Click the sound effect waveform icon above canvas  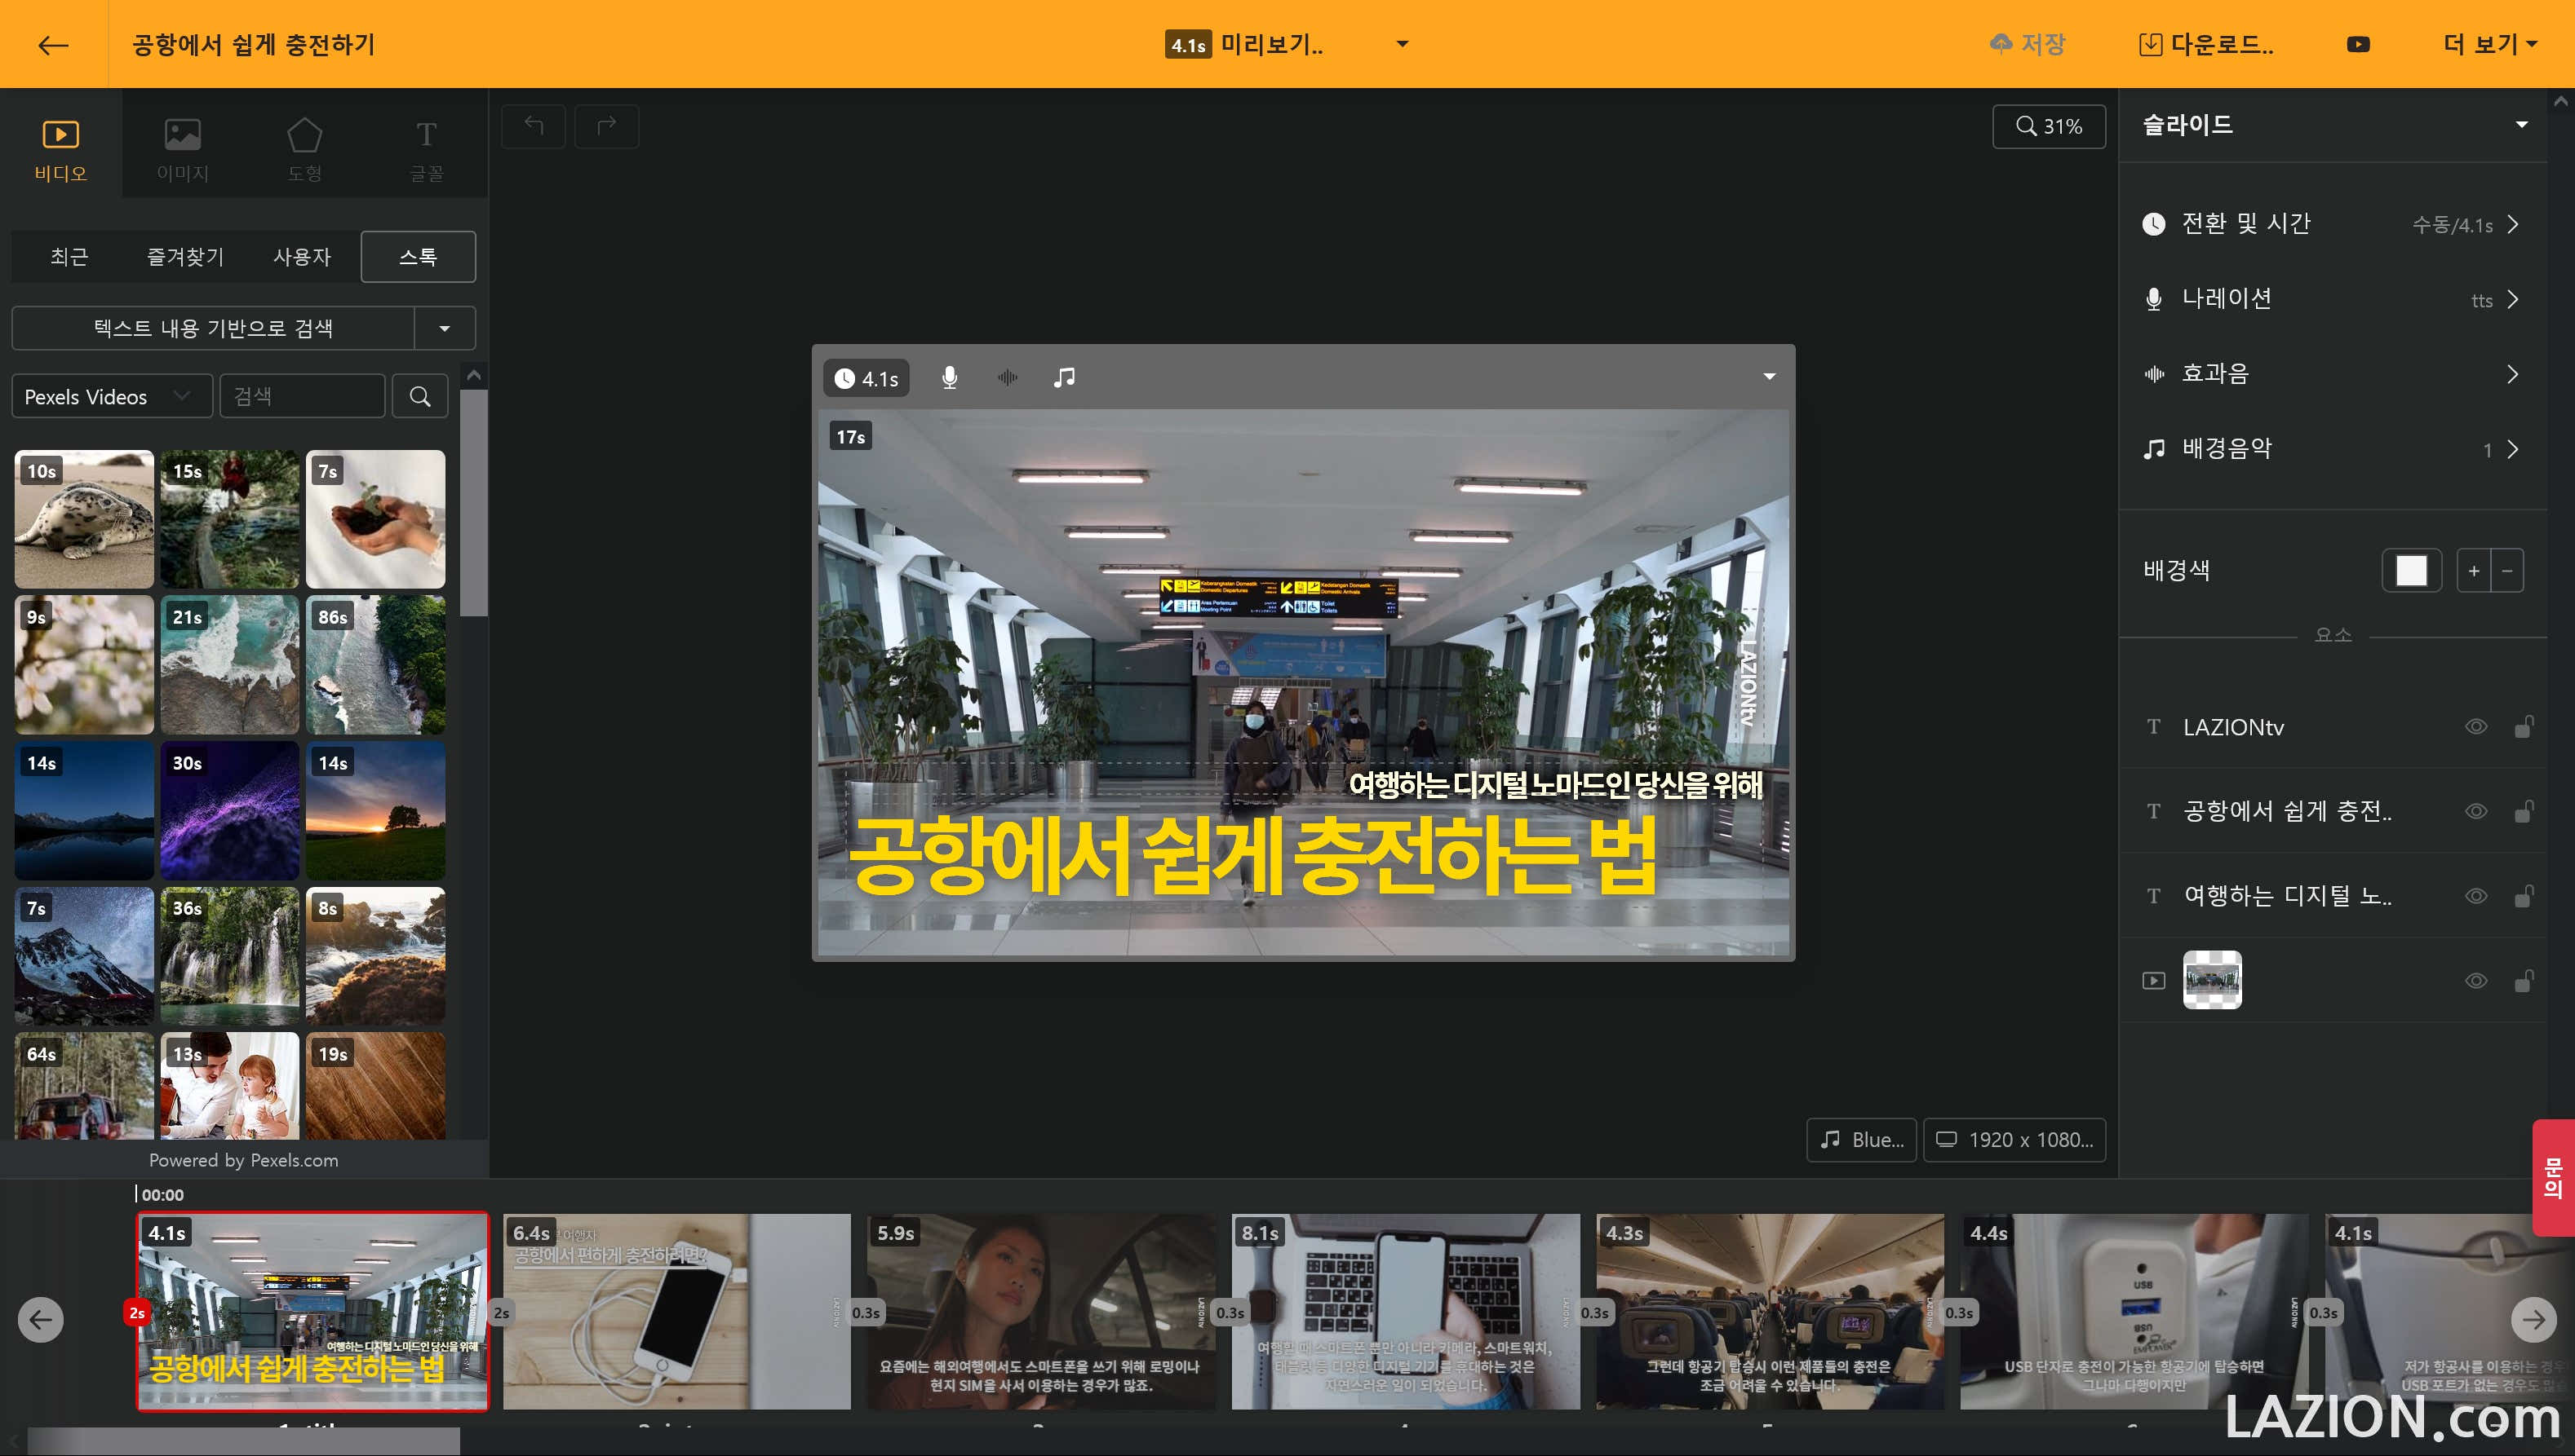[x=1007, y=378]
